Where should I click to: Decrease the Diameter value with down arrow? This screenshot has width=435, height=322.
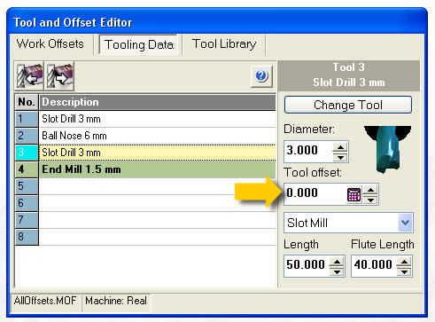[x=340, y=157]
